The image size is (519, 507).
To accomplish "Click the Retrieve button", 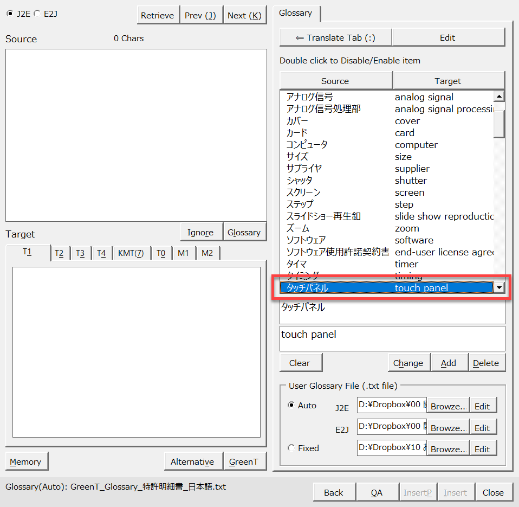I will tap(157, 15).
